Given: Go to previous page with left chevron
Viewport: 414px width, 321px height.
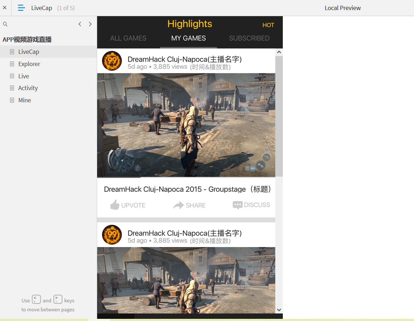Looking at the screenshot, I should pos(80,24).
